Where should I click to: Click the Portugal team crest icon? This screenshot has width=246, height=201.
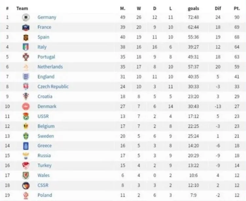coord(26,57)
